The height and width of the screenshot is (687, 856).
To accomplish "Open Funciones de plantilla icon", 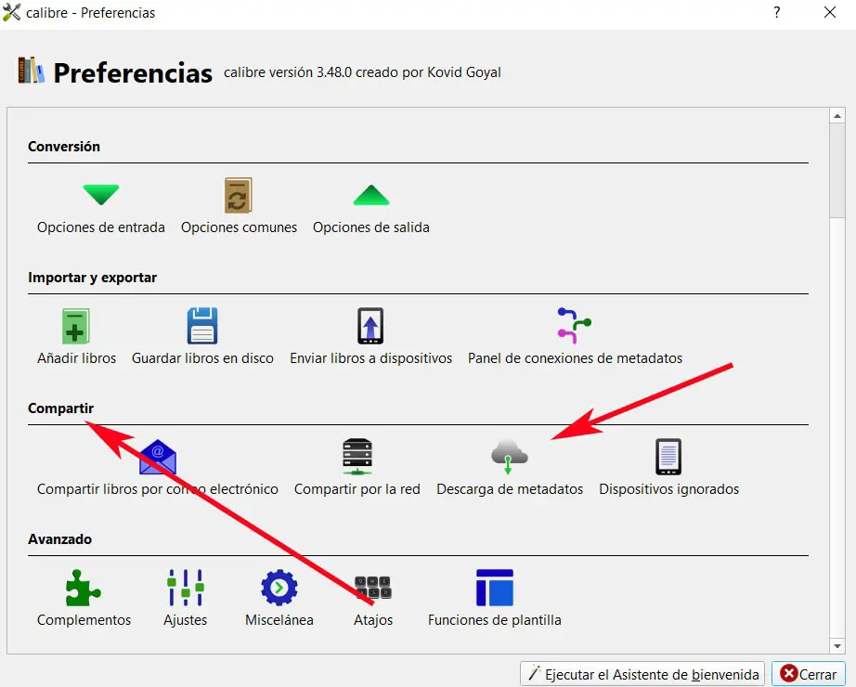I will coord(495,588).
